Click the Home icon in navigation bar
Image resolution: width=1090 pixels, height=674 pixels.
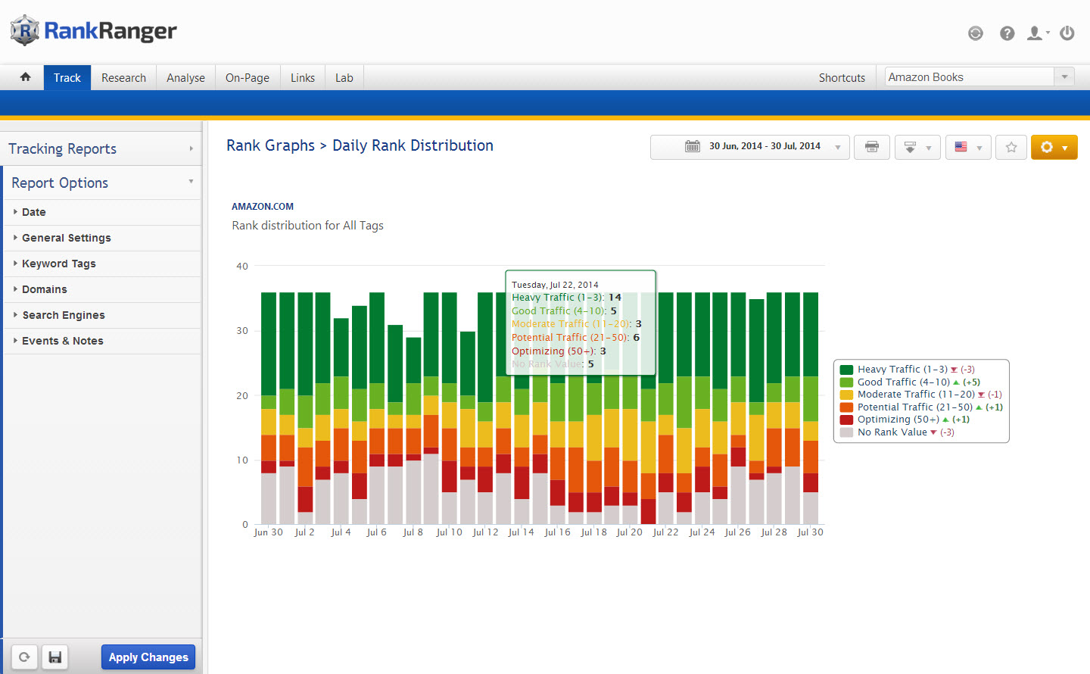pyautogui.click(x=25, y=77)
